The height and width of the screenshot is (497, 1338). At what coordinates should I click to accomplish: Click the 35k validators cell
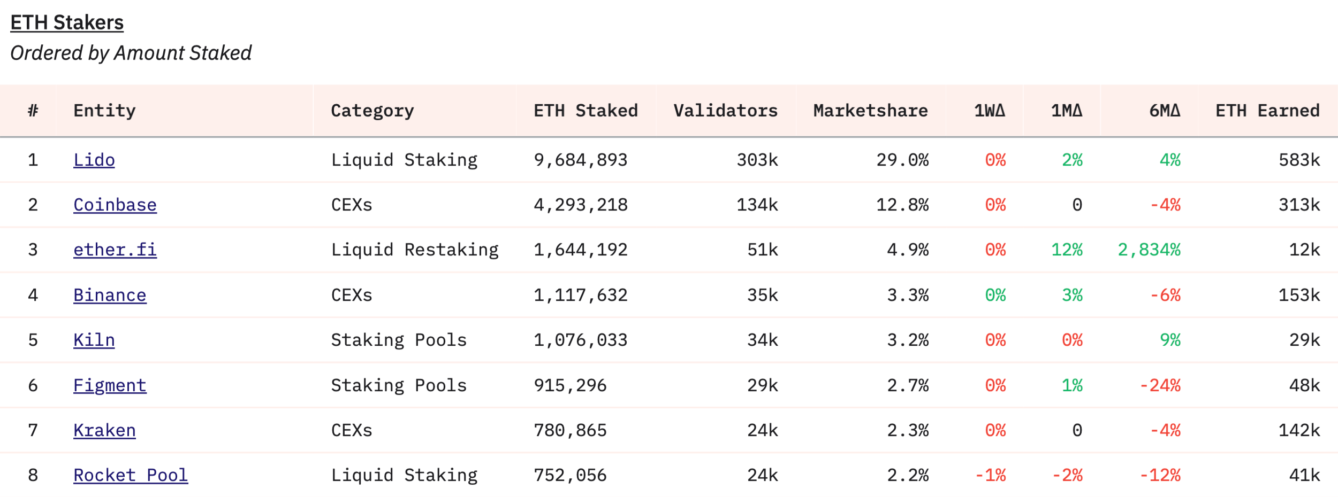click(x=763, y=295)
